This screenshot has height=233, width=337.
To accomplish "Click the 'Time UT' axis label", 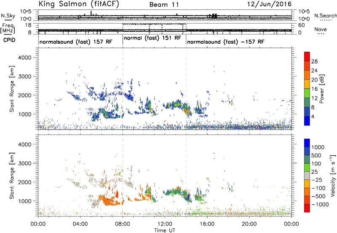I will (x=165, y=230).
